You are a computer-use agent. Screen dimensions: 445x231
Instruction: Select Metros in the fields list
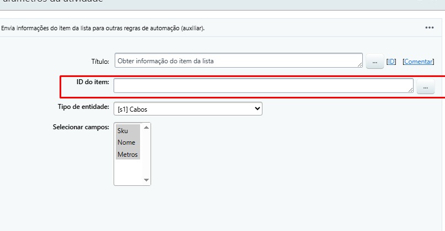click(x=127, y=155)
